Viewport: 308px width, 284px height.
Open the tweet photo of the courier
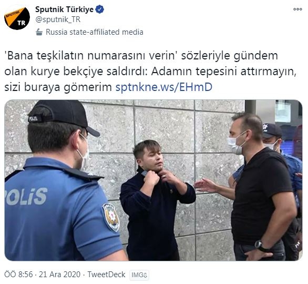click(153, 180)
